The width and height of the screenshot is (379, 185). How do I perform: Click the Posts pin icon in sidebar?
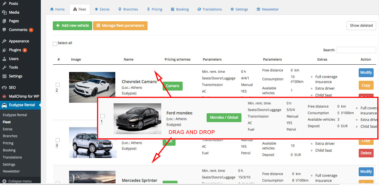(4, 4)
